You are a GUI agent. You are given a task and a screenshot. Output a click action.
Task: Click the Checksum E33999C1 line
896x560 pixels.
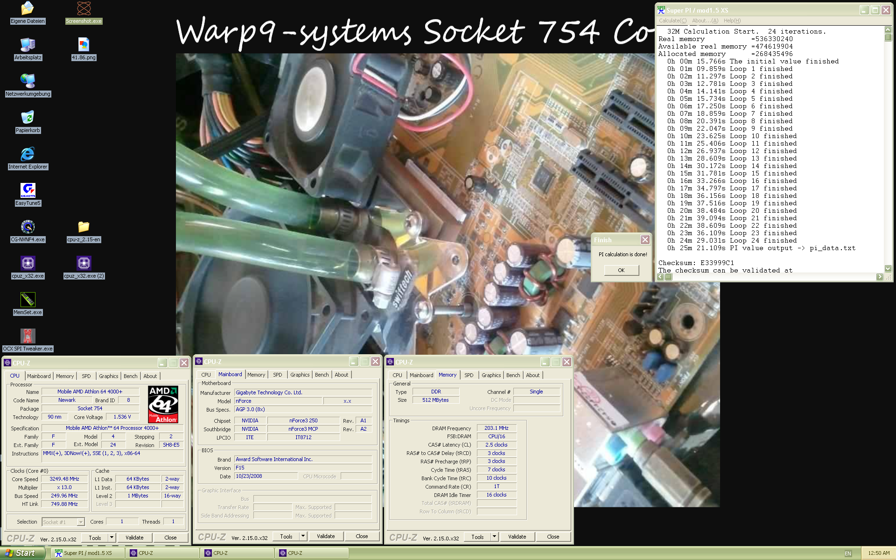pyautogui.click(x=696, y=263)
